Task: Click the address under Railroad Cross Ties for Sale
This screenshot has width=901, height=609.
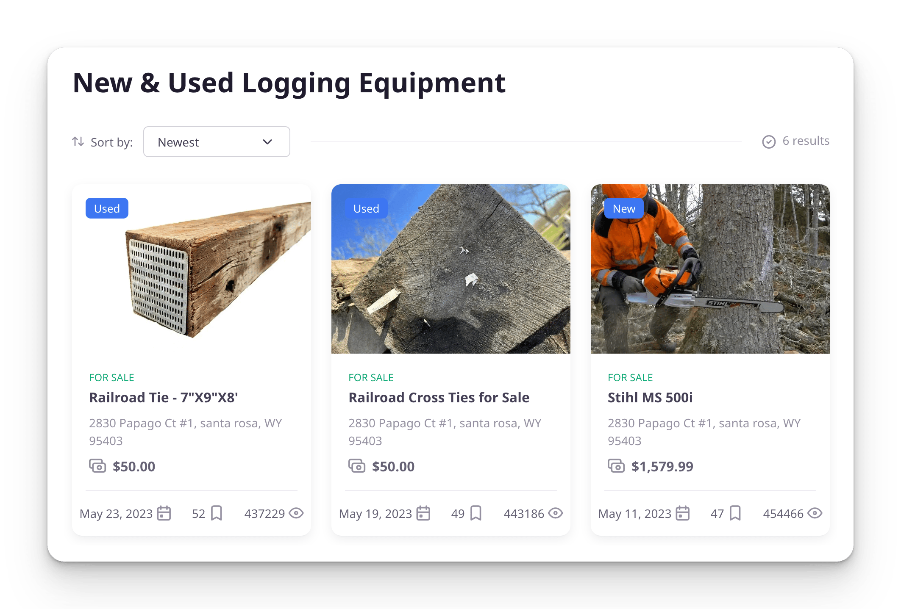Action: [x=445, y=432]
